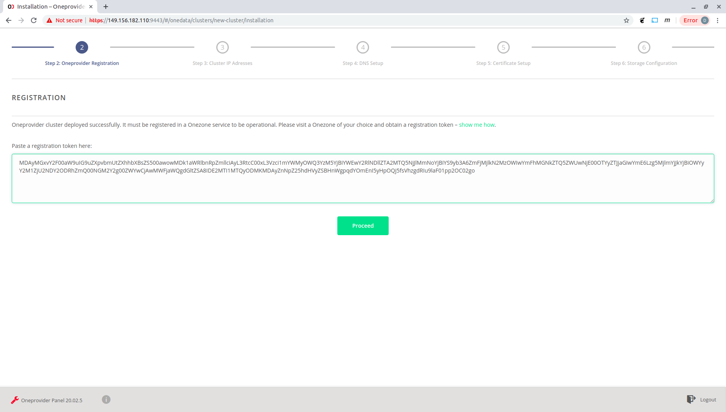Click the claw-shaped extension icon
The height and width of the screenshot is (412, 726).
click(x=642, y=20)
